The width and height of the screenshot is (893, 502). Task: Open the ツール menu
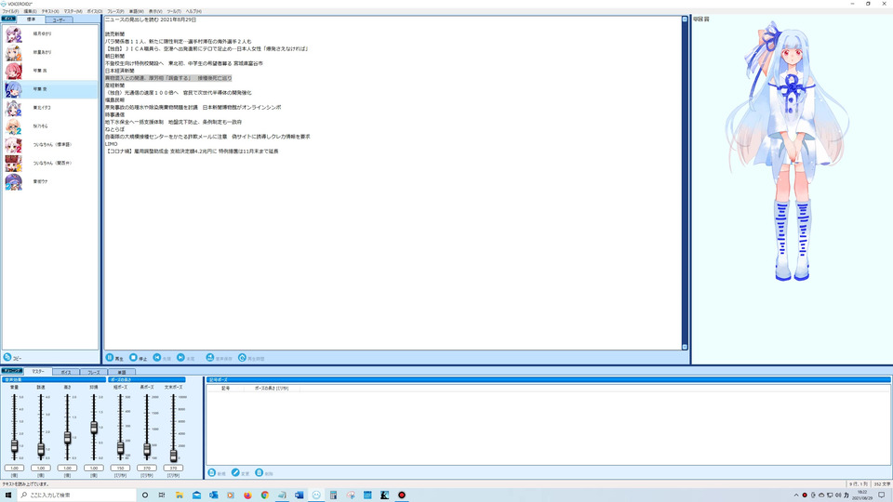[174, 11]
